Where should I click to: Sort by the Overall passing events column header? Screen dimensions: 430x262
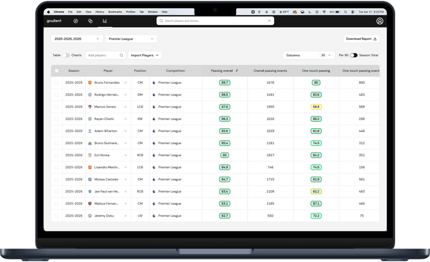pyautogui.click(x=270, y=71)
